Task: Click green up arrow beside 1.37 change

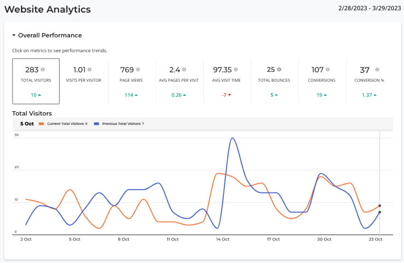Action: [375, 95]
